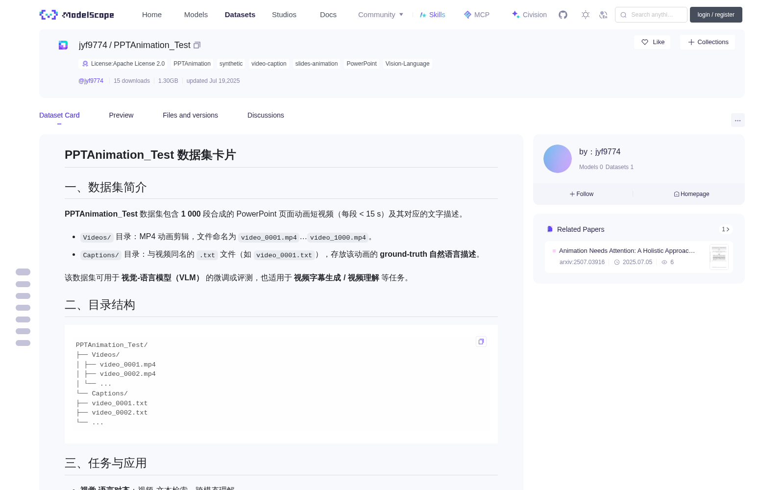Open paper titled Animation Needs Attention
This screenshot has width=784, height=490.
click(x=627, y=250)
